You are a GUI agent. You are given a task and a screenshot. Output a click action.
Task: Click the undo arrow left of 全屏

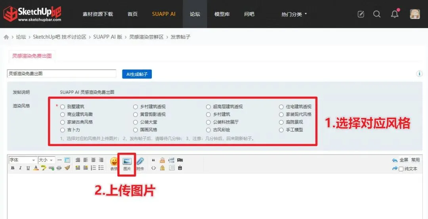395,160
